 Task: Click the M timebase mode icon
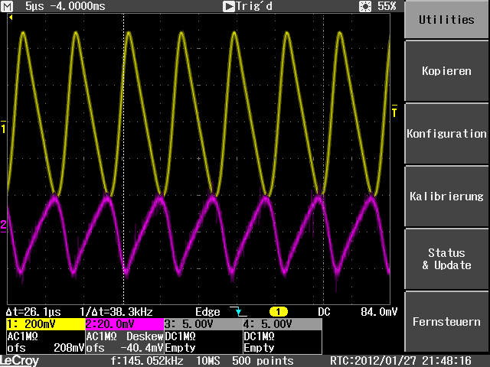(x=8, y=6)
